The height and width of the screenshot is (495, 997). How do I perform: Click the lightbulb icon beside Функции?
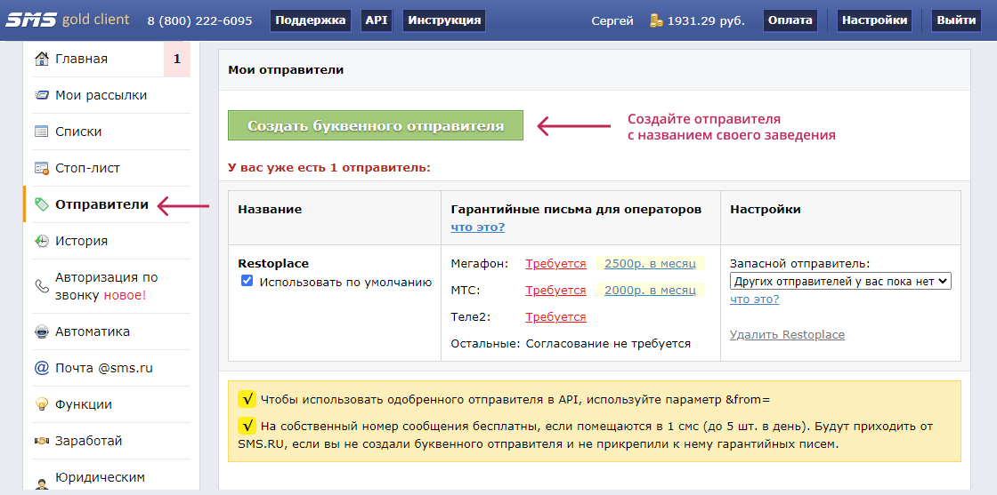point(42,404)
